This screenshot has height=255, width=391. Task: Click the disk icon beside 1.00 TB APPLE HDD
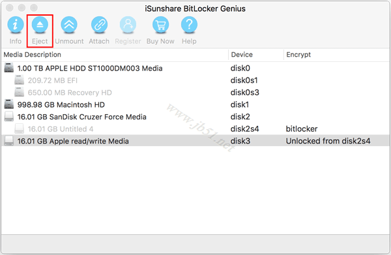click(9, 68)
